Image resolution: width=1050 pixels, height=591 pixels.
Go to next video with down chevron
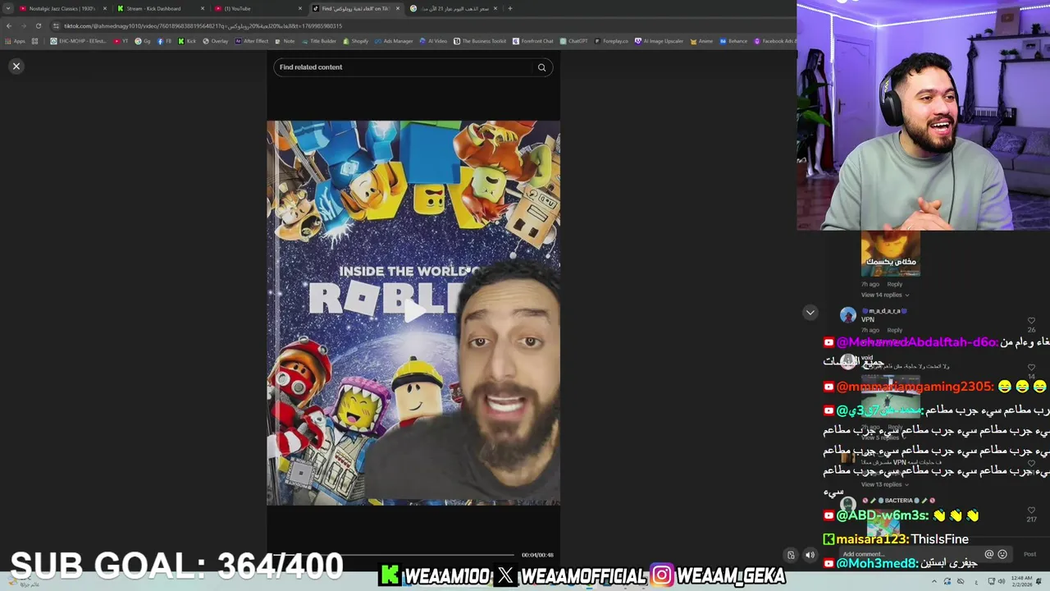tap(810, 313)
